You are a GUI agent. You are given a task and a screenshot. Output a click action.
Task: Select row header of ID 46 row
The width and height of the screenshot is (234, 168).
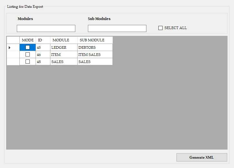(x=13, y=55)
